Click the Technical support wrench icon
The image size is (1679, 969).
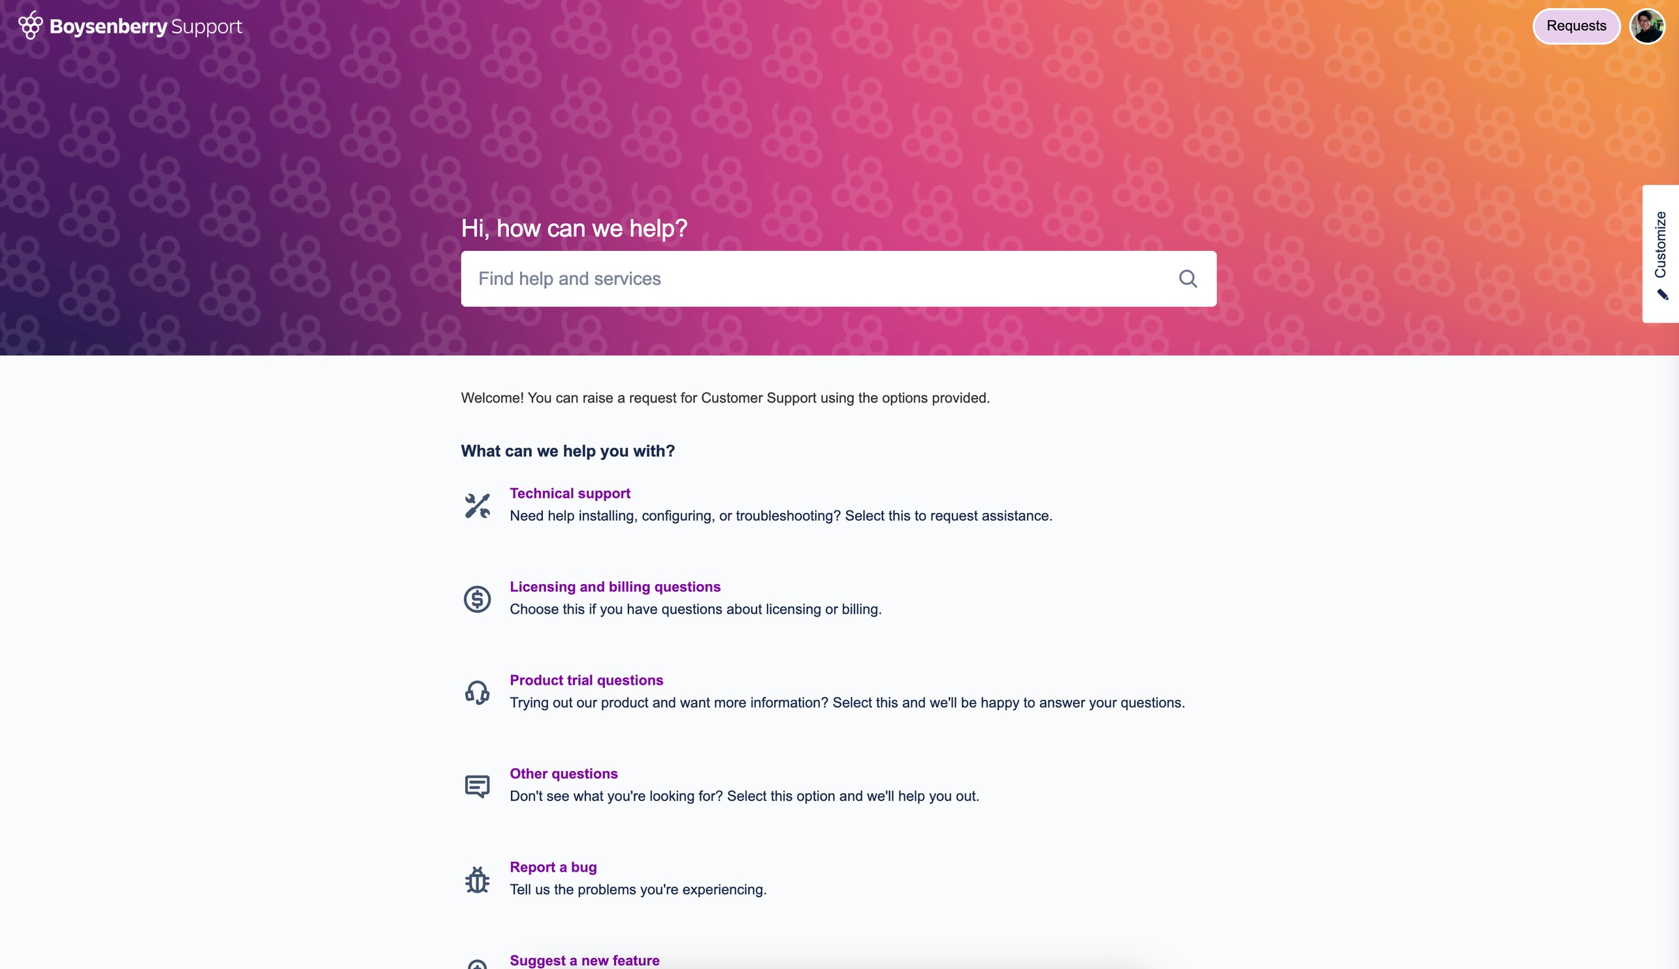point(476,504)
